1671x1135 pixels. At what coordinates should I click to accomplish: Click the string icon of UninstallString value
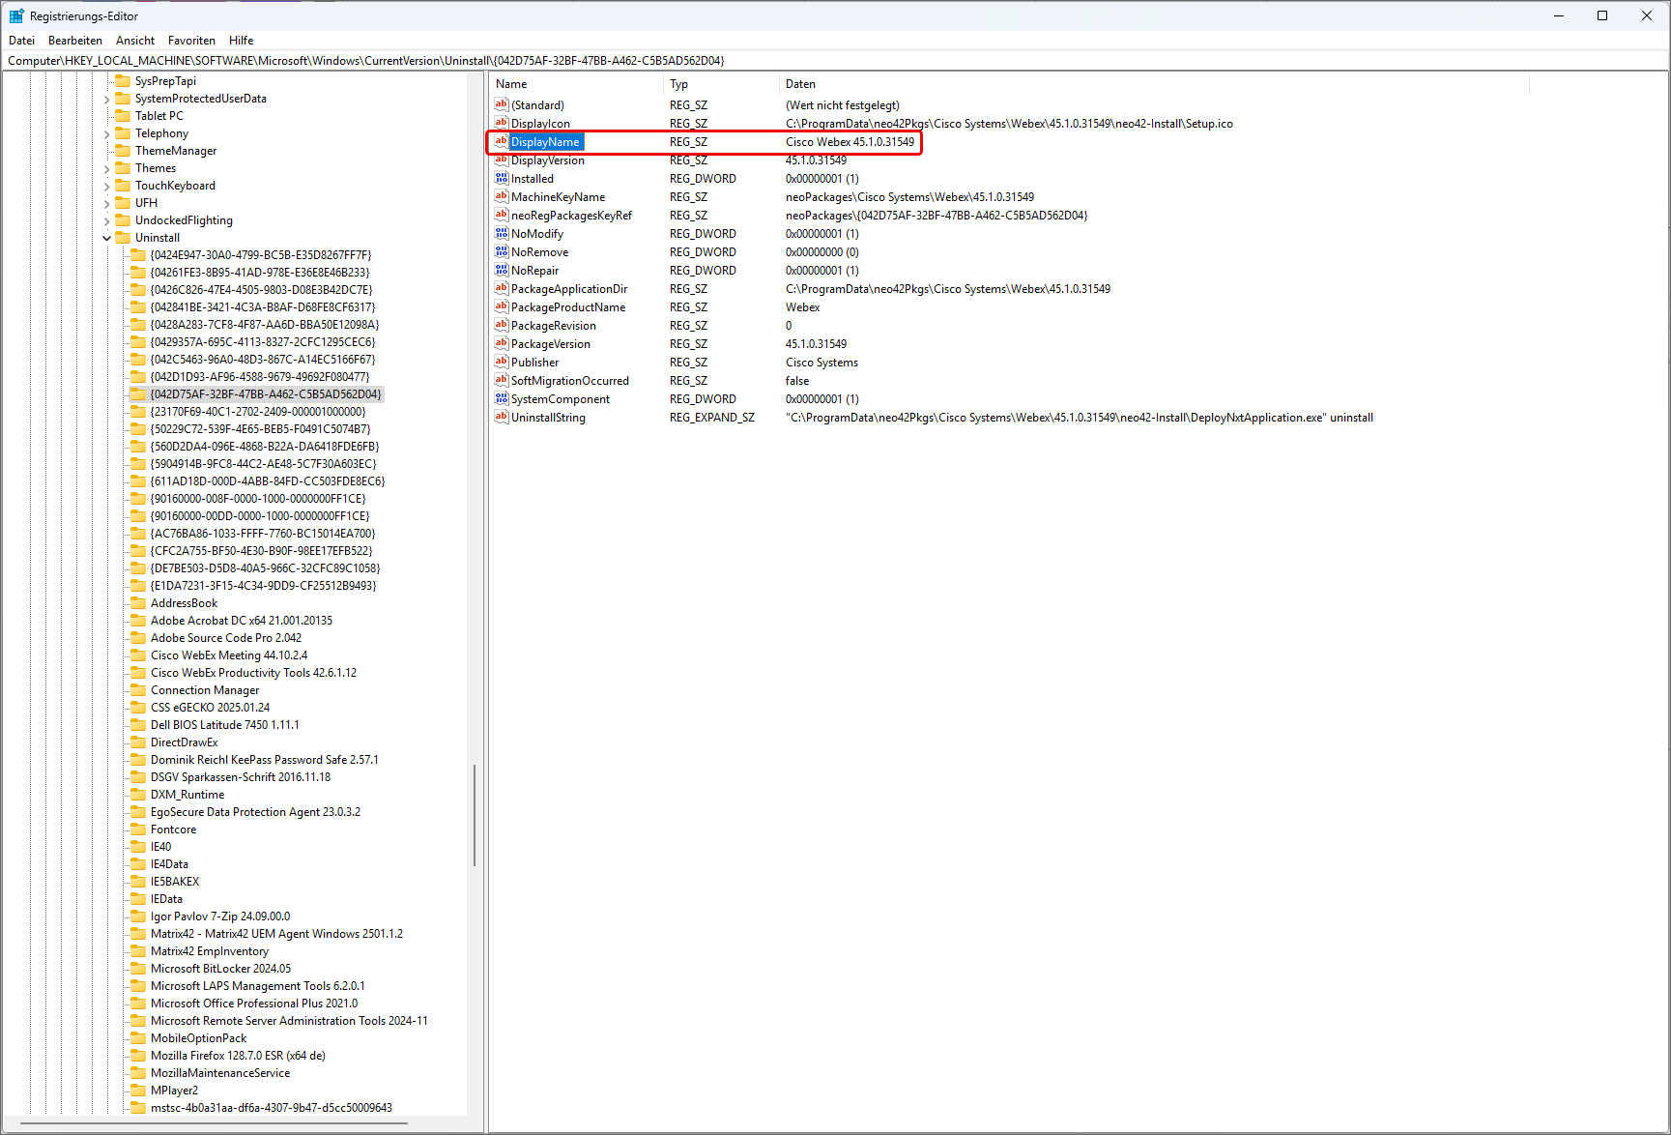pos(501,417)
